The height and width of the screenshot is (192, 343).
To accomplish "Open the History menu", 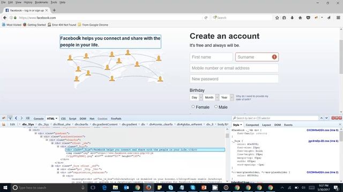I will tap(28, 2).
